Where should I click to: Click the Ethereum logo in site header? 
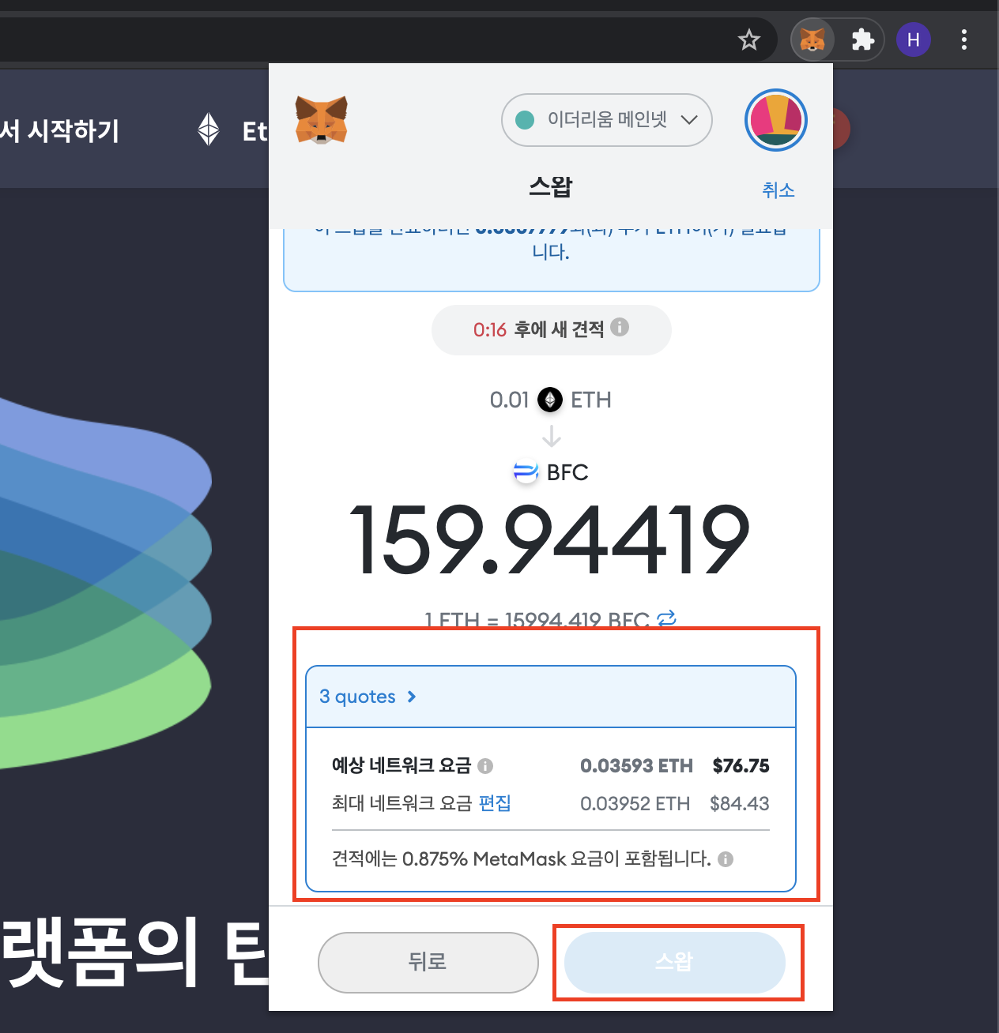209,130
